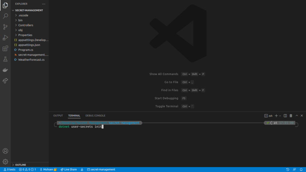Viewport: 306px width, 172px height.
Task: Open notifications from the status bar bell
Action: (x=302, y=169)
